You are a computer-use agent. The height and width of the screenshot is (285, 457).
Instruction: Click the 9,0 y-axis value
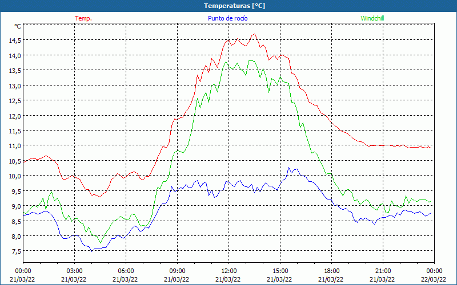coord(17,206)
